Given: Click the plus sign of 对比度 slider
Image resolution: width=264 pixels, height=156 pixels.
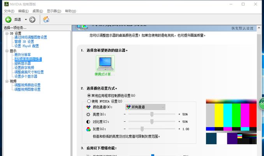Looking at the screenshot, I should (x=180, y=121).
